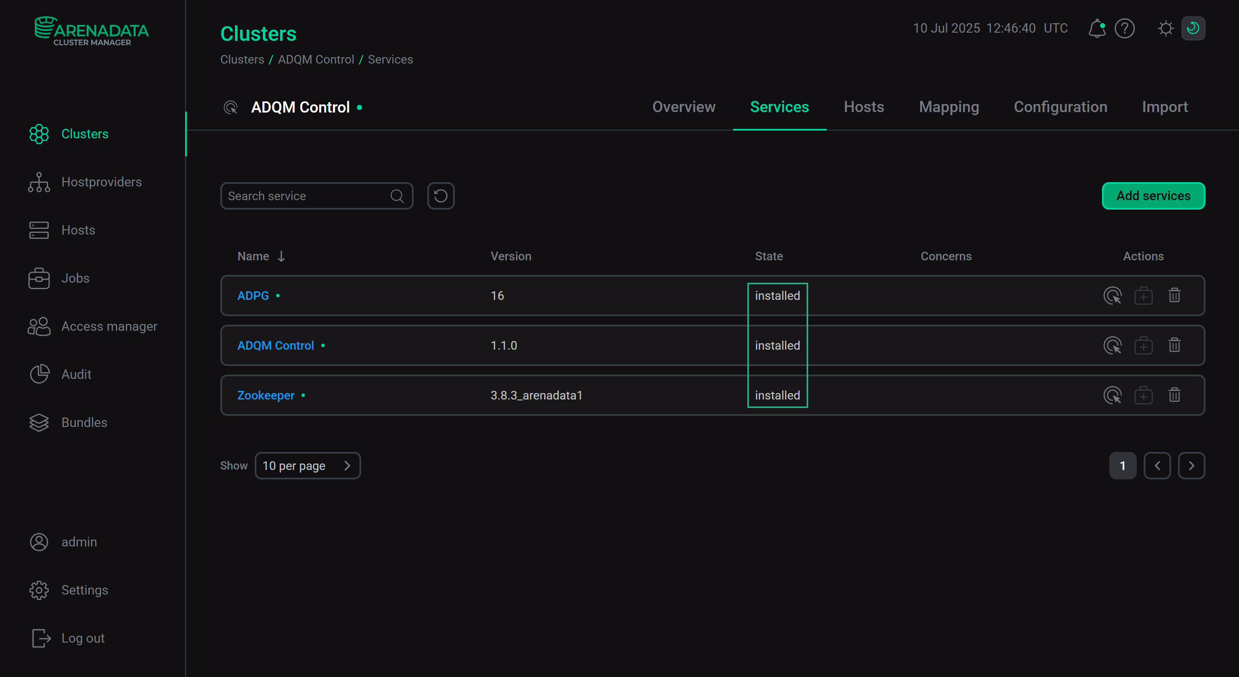Open the 10 per page dropdown

308,465
